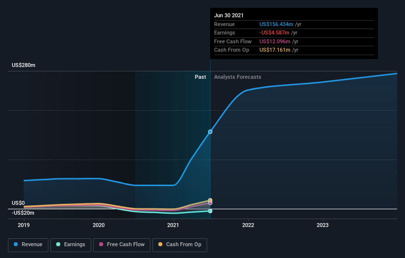
Task: Click the Earnings data point marker
Action: pos(210,211)
